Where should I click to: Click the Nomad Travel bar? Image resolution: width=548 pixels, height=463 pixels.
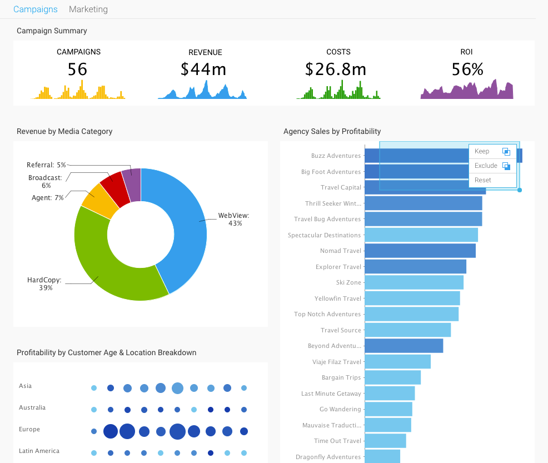pos(420,251)
